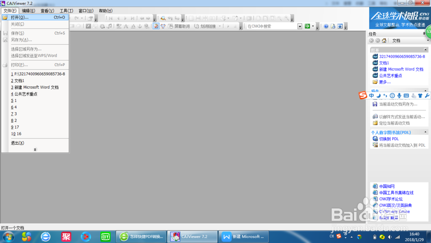
Task: Click Sogou skin shirt icon
Action: pyautogui.click(x=420, y=95)
